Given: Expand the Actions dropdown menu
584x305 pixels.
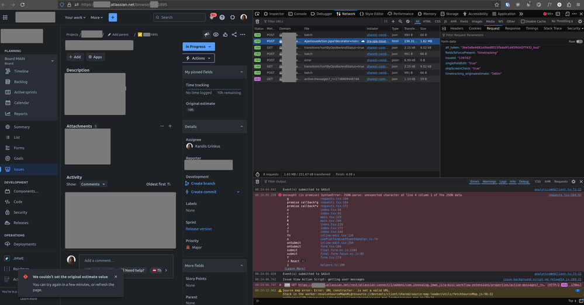Looking at the screenshot, I should 198,58.
